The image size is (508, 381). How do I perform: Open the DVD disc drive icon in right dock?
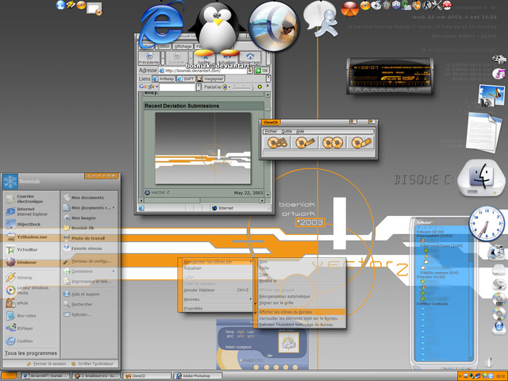[499, 300]
